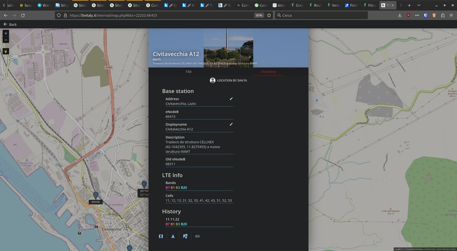The height and width of the screenshot is (251, 457).
Task: Switch to the Vodafone tab
Action: point(268,71)
